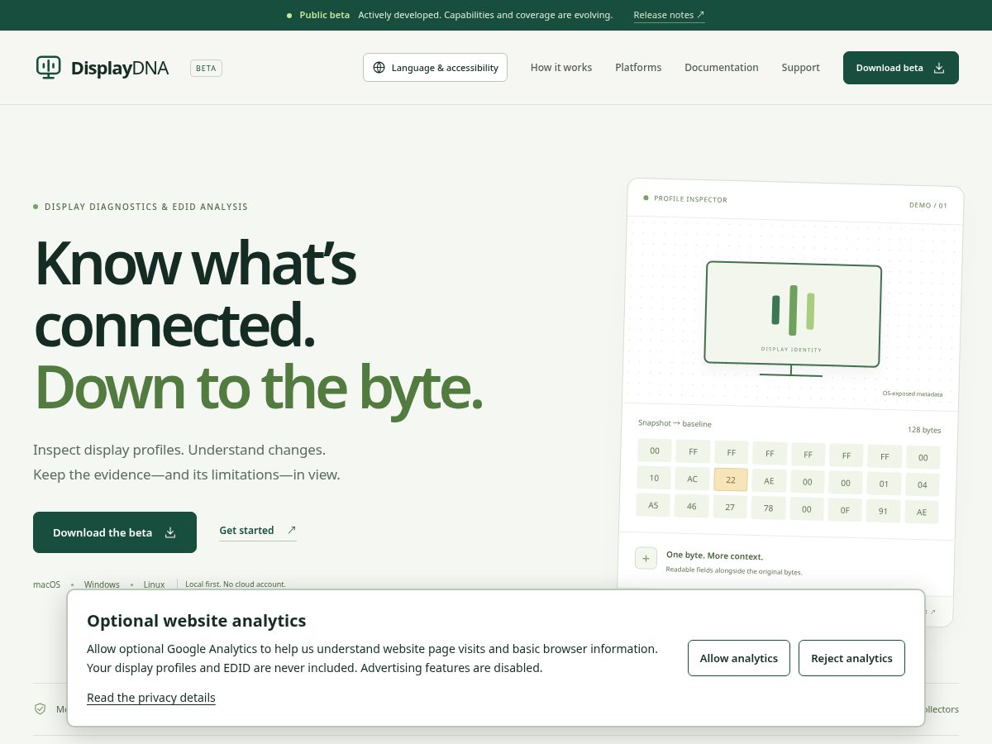Open How it works section
This screenshot has width=992, height=744.
[x=561, y=68]
